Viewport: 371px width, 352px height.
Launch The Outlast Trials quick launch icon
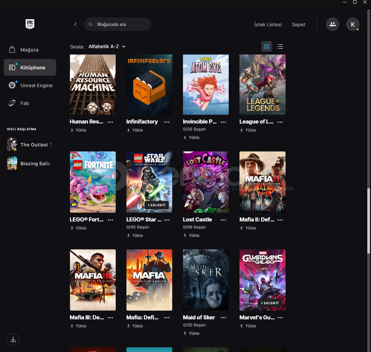tap(12, 145)
